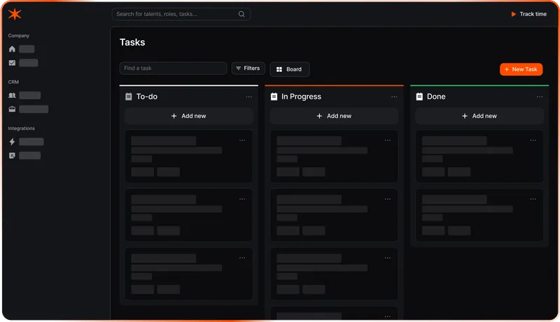
Task: Click the magnifier icon in the top search
Action: 241,14
